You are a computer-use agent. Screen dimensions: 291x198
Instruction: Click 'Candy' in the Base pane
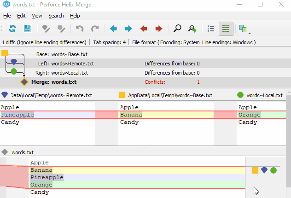pyautogui.click(x=129, y=122)
